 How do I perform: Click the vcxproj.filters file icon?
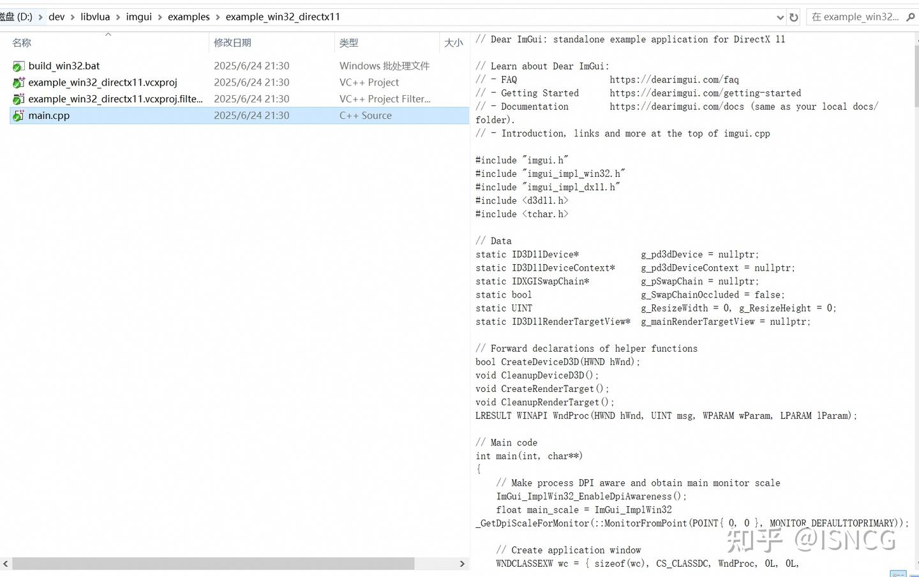tap(19, 99)
